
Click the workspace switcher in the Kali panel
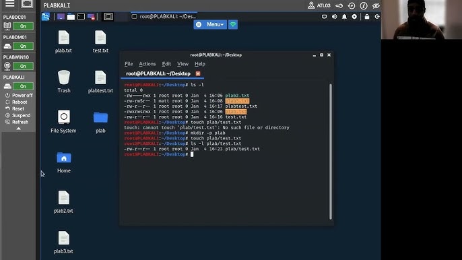[108, 17]
